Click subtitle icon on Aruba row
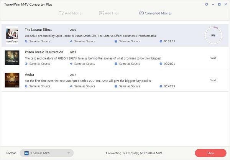230x160 pixels. [116, 86]
